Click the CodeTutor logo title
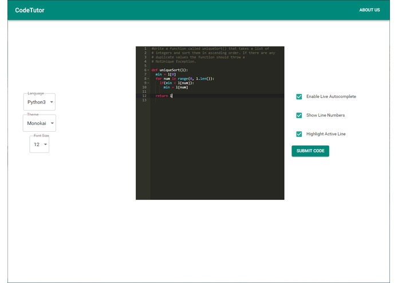398x283 pixels. [x=30, y=10]
